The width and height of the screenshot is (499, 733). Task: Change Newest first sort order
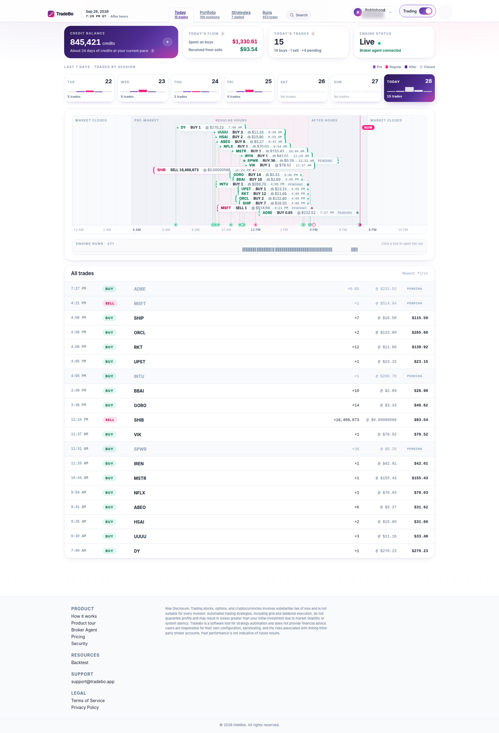point(415,273)
